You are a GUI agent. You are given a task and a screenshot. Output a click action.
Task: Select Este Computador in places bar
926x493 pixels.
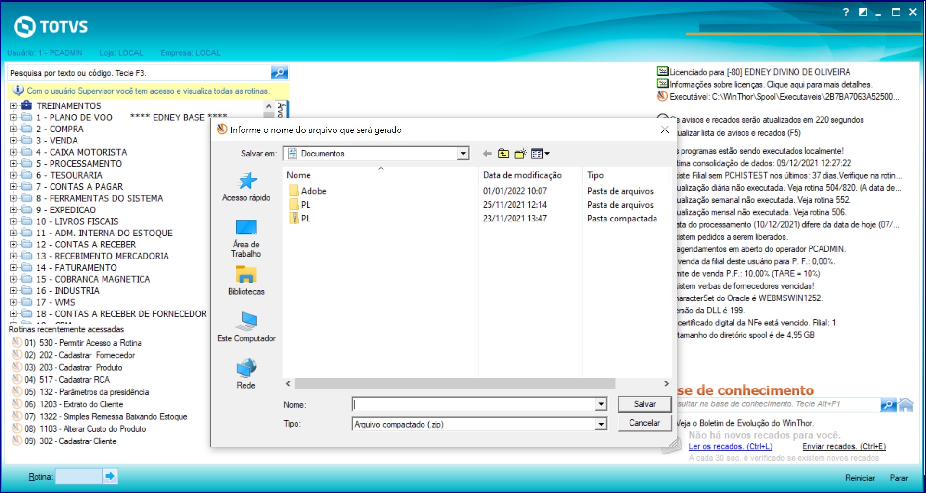[x=246, y=327]
